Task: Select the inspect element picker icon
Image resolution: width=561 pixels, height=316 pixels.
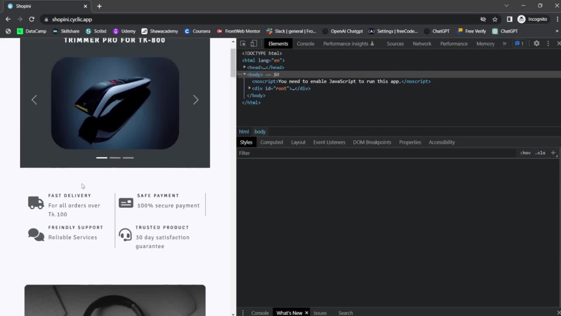Action: 243,44
